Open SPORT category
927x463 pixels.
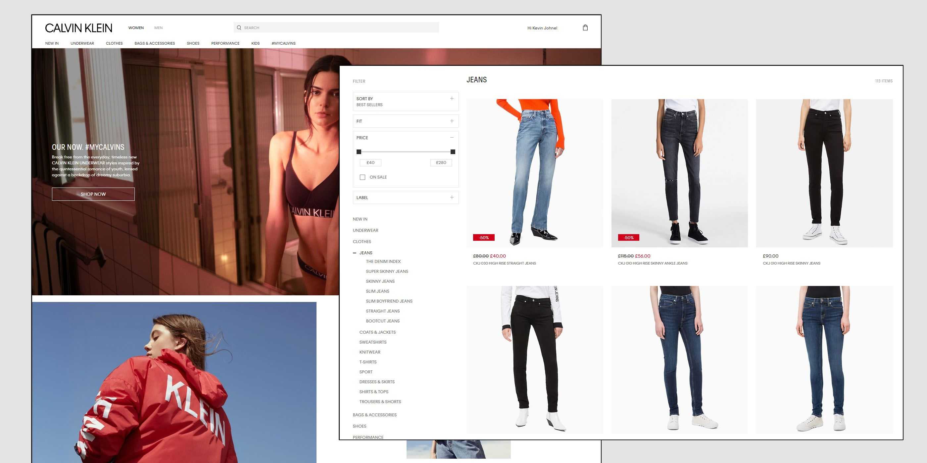[366, 372]
